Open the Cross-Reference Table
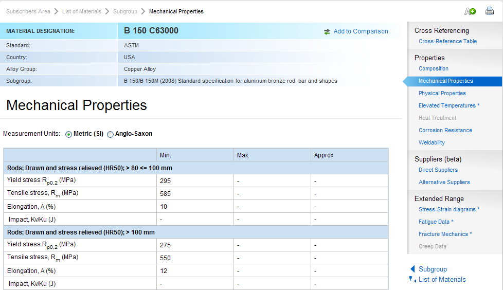503x290 pixels. (x=447, y=41)
